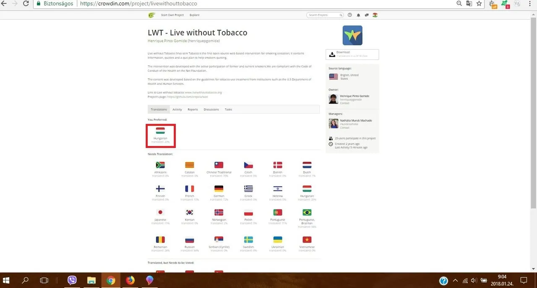
Task: Select the Vietnamese flag
Action: [307, 240]
